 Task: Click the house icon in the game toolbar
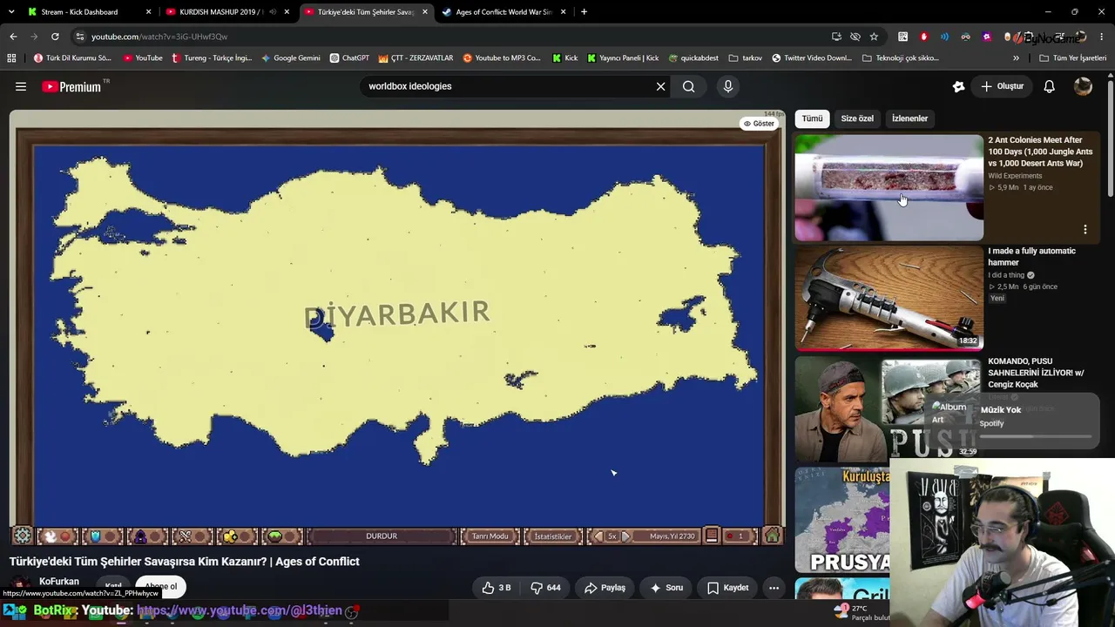click(772, 536)
